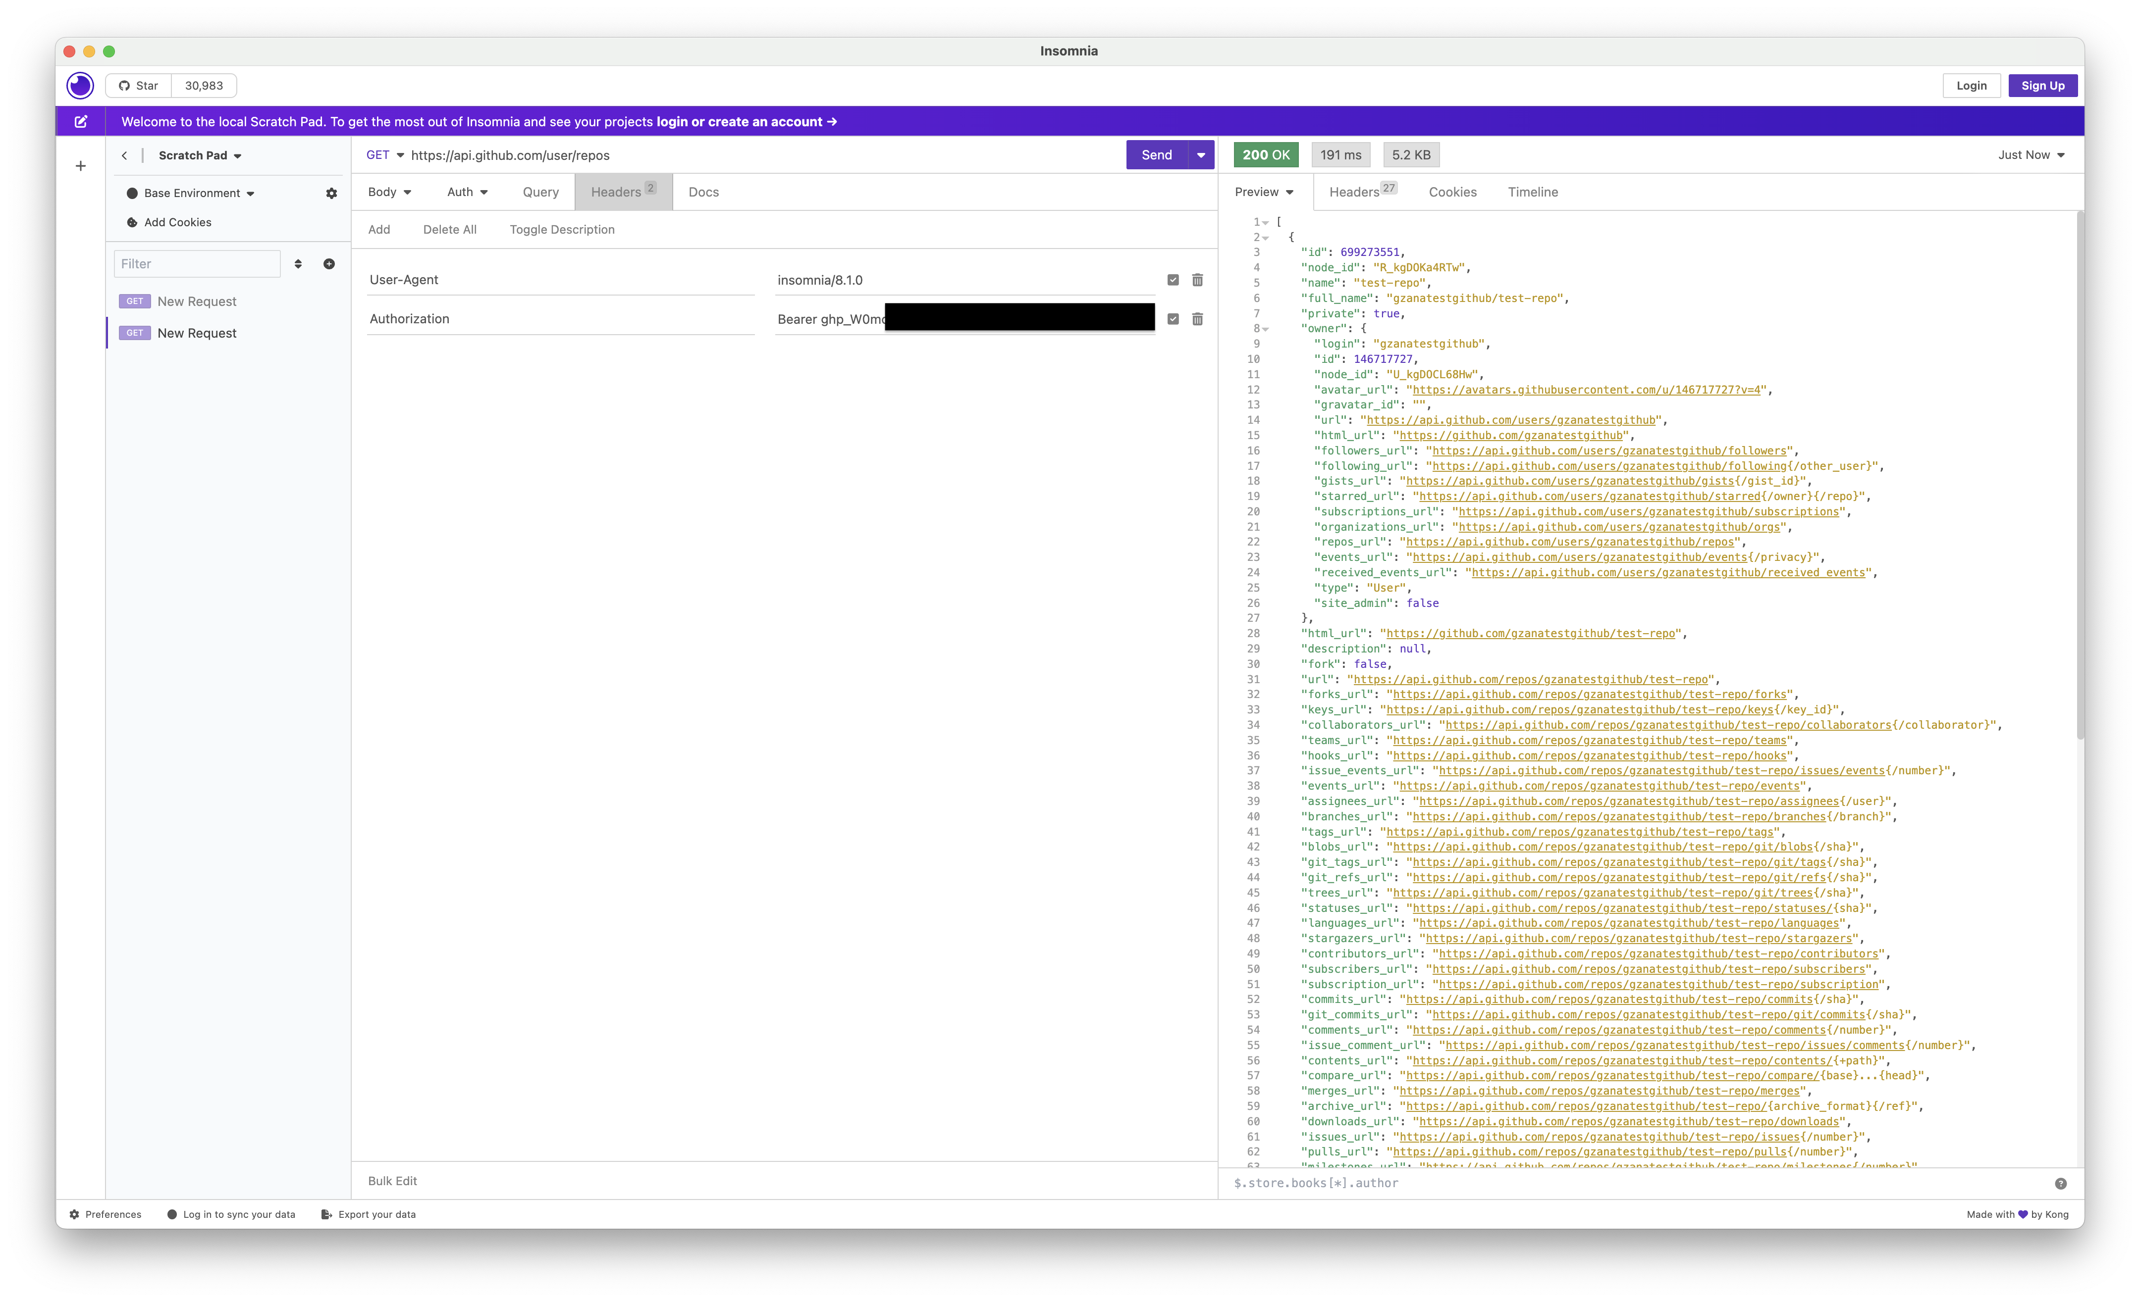Click the 5.2 KB response size badge

coord(1410,154)
